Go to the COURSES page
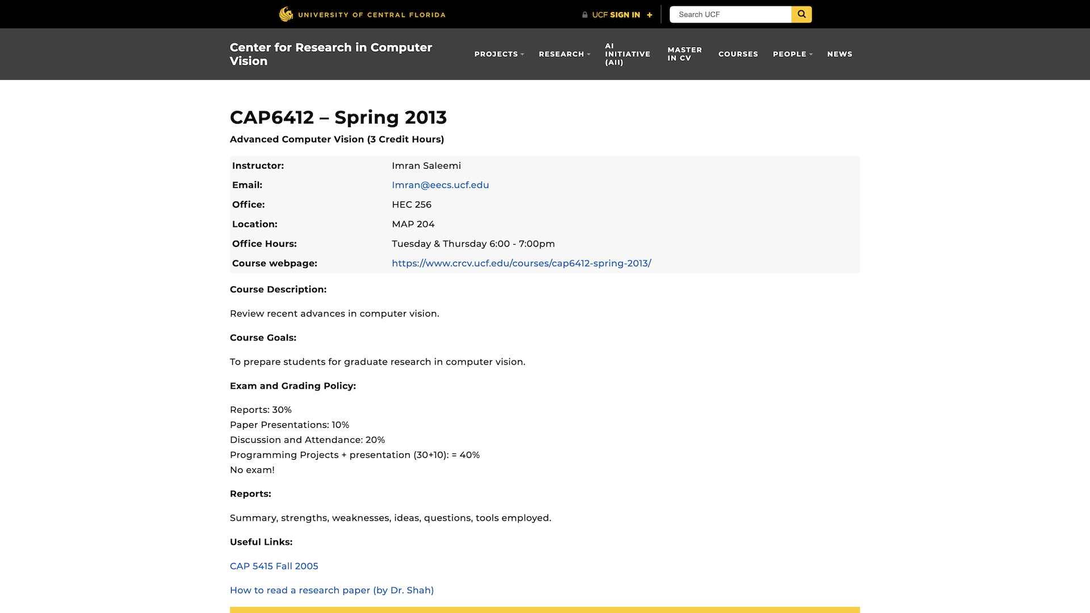The width and height of the screenshot is (1090, 613). pos(738,54)
